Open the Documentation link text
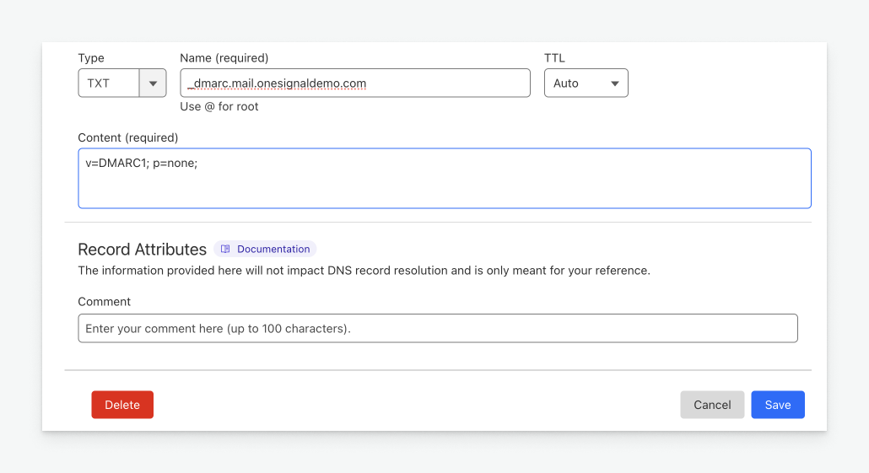The width and height of the screenshot is (869, 473). pos(273,249)
